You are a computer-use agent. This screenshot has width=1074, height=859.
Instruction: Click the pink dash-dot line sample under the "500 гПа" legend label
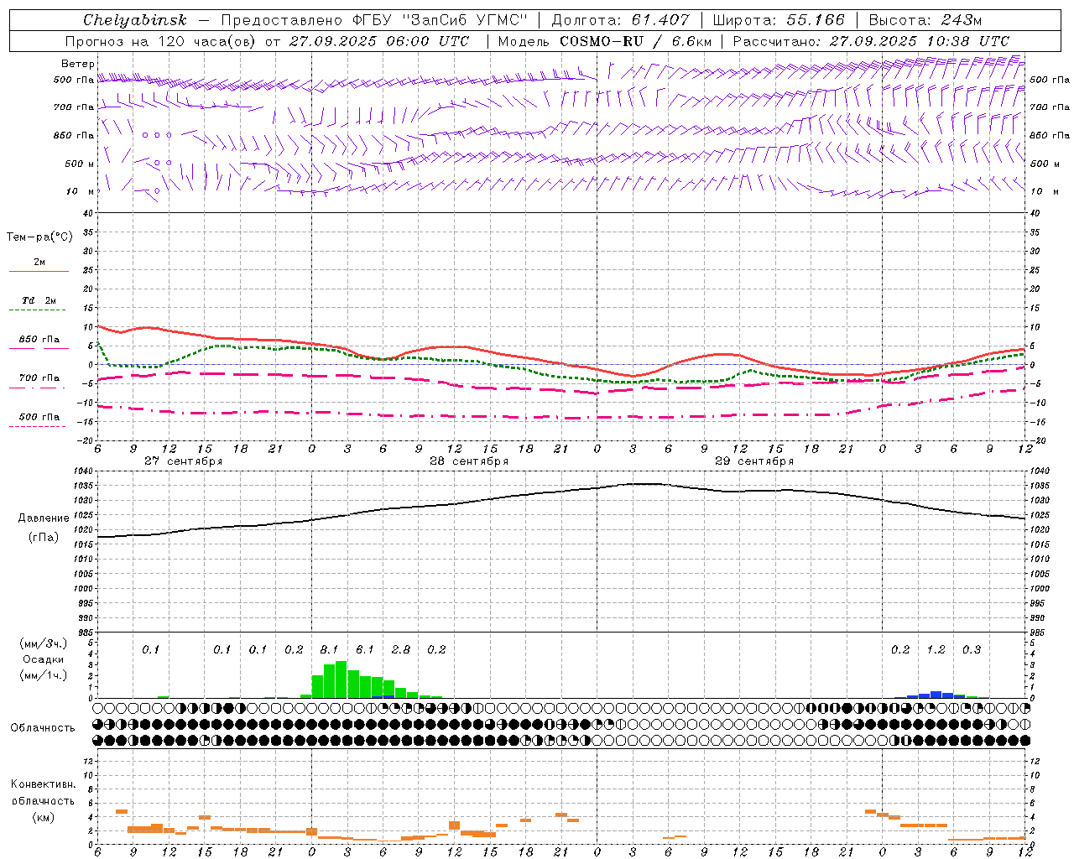click(x=37, y=427)
